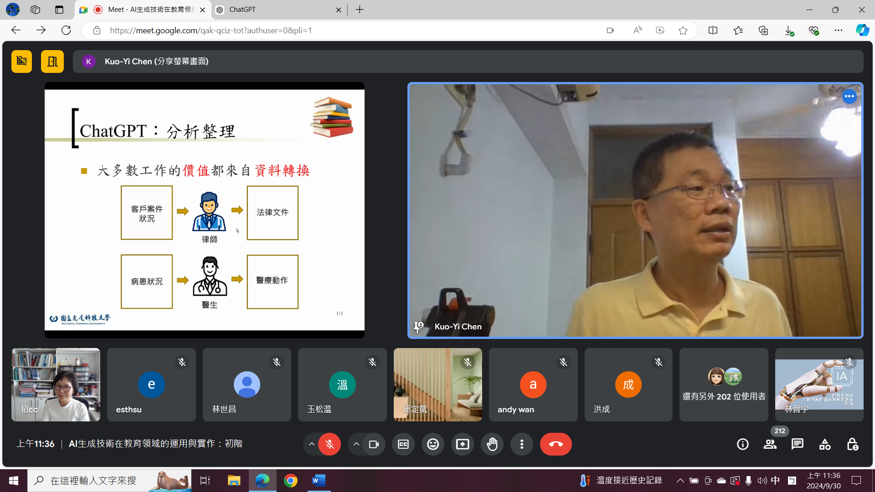
Task: Raise hand in the meeting
Action: 492,444
